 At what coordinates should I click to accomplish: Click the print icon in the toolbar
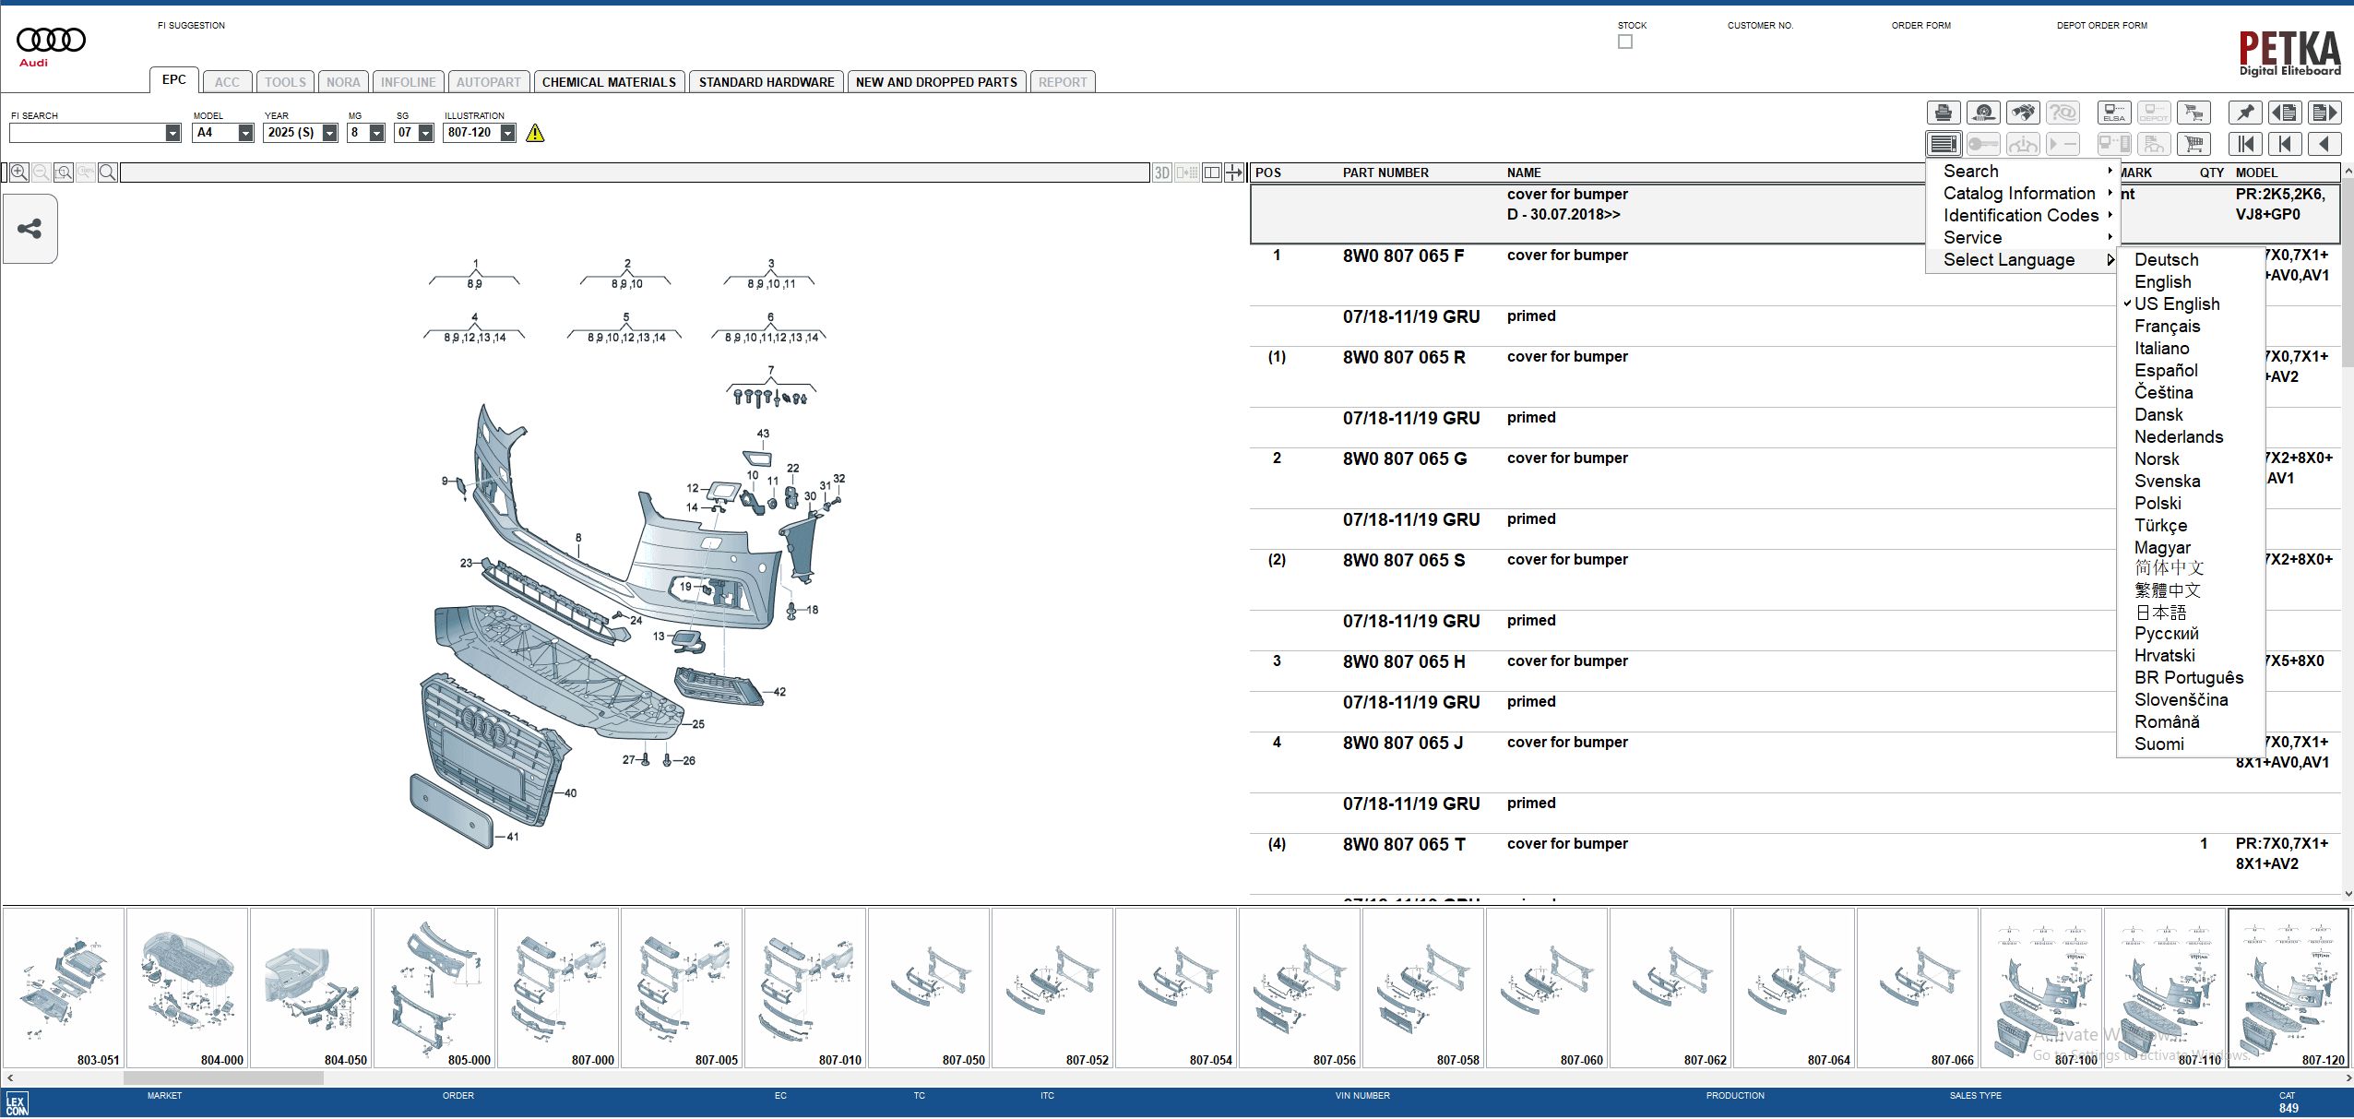[x=1944, y=112]
